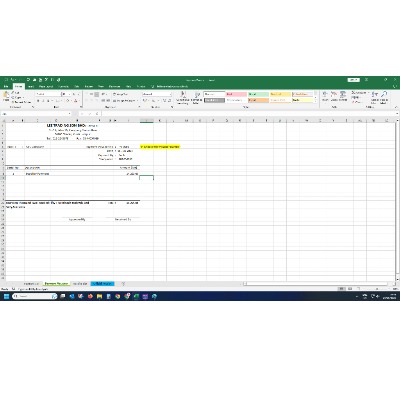Click the red font color swatch
This screenshot has height=400, width=400.
[x=75, y=101]
